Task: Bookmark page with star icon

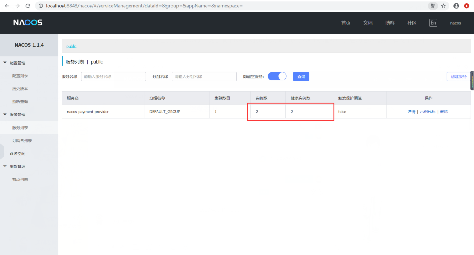Action: (x=443, y=6)
